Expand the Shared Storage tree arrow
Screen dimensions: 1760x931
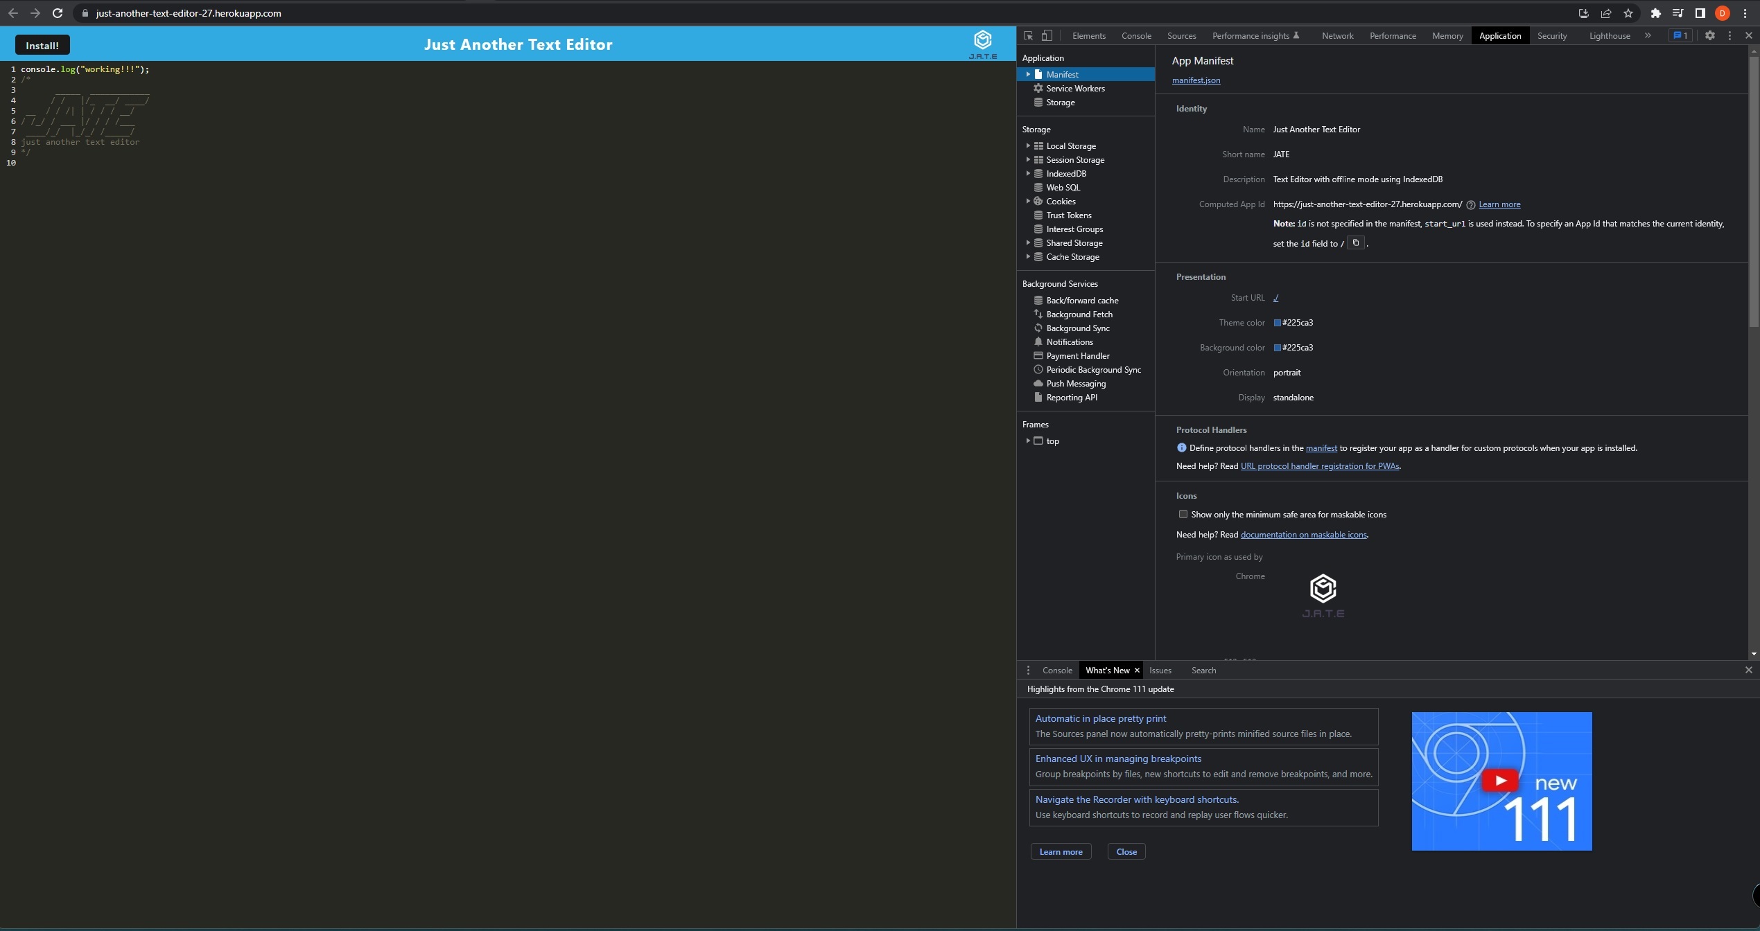click(x=1028, y=243)
